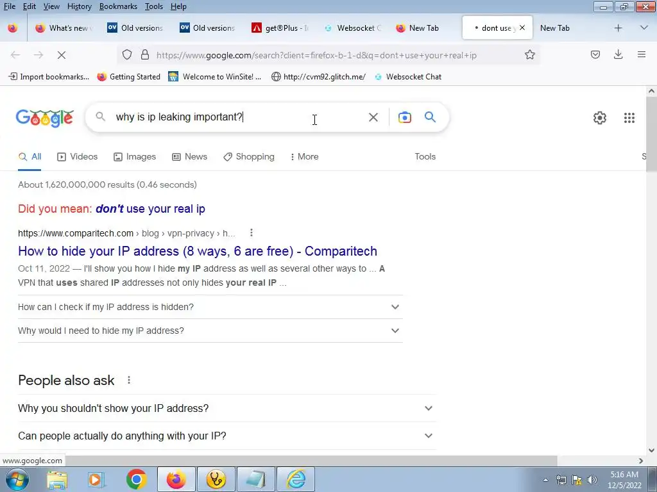
Task: Open Getting Started bookmark
Action: 128,77
